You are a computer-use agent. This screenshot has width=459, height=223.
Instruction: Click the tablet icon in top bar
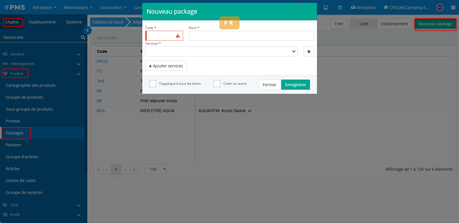click(x=325, y=8)
